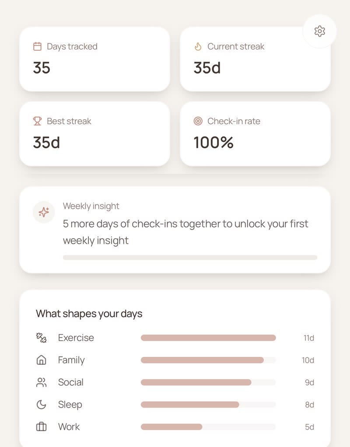
Task: Click the weekly insight progress bar
Action: click(190, 258)
